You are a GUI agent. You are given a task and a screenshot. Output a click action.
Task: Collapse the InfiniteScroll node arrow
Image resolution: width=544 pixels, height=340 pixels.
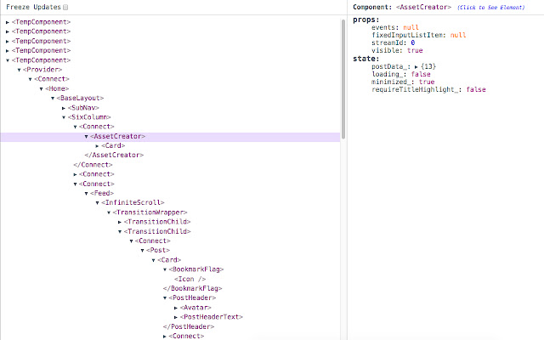tap(98, 202)
